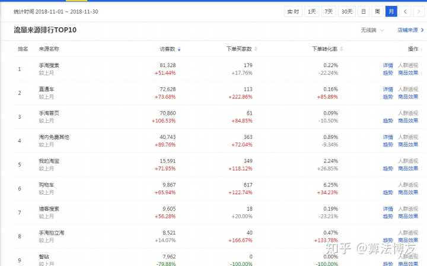Open 趋势 for 手淘拍立淘 row
The height and width of the screenshot is (266, 427).
point(388,240)
